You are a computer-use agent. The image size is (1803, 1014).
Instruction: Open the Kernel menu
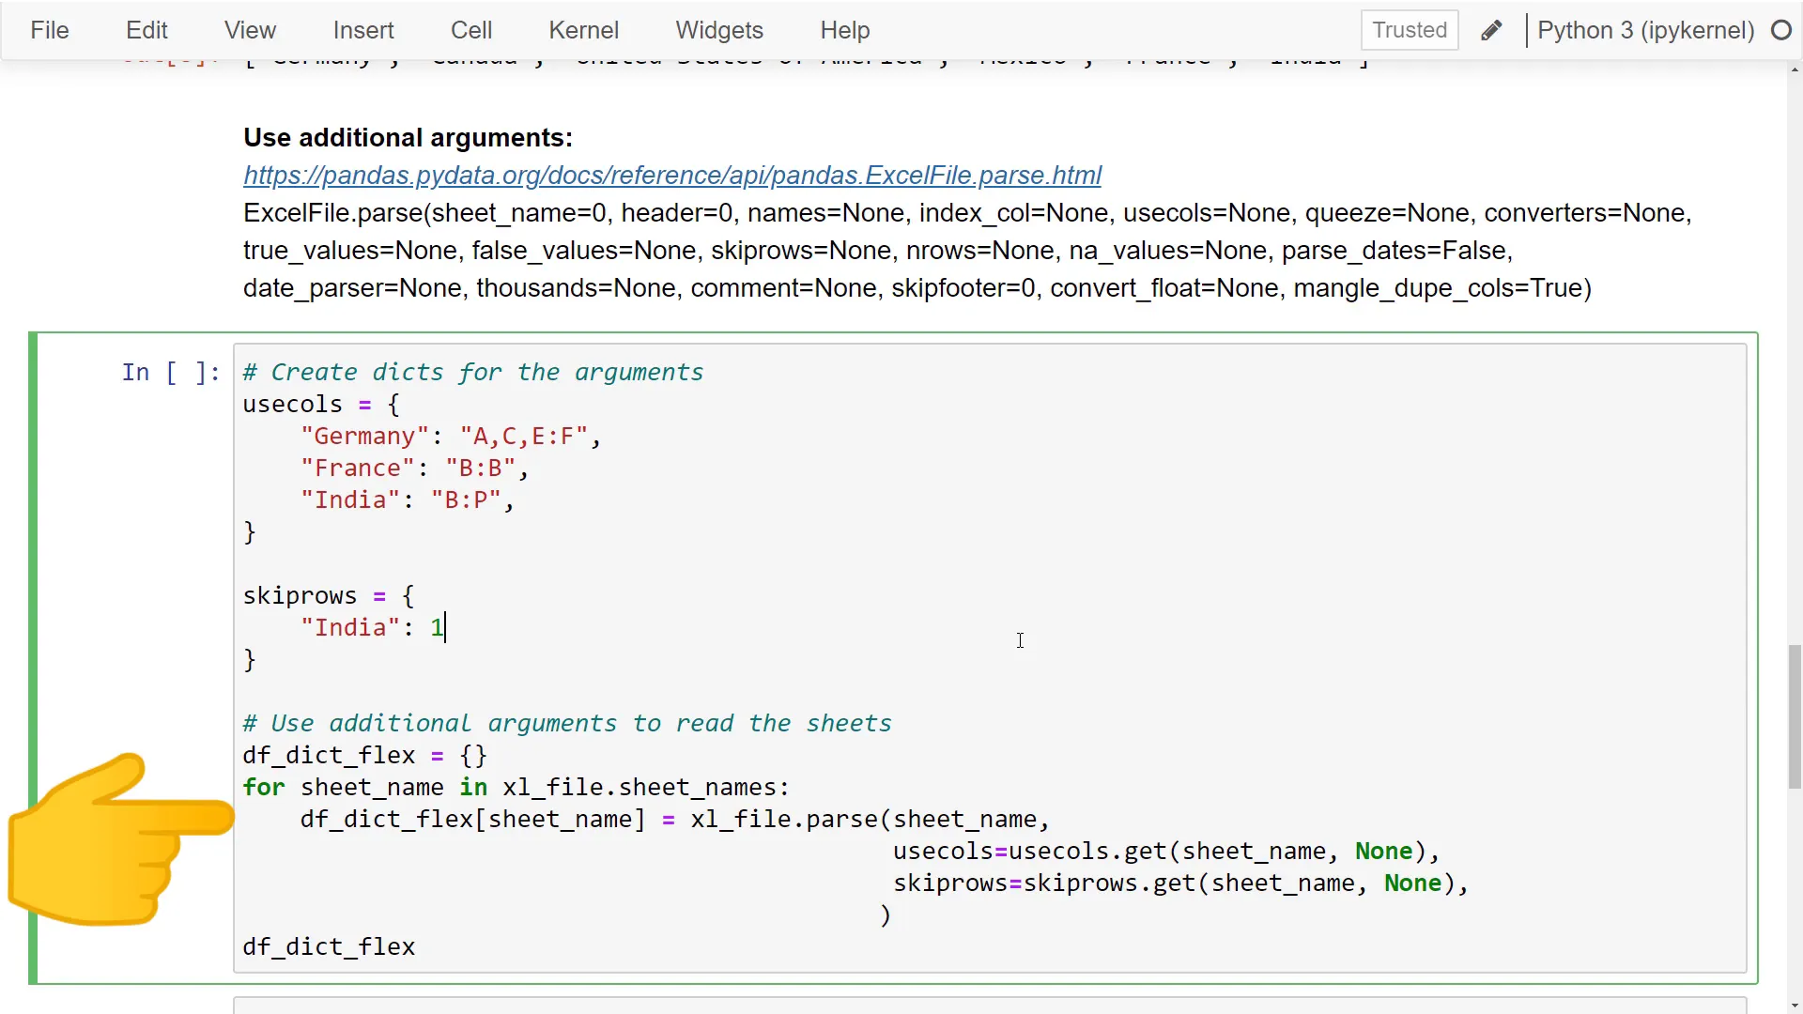583,31
